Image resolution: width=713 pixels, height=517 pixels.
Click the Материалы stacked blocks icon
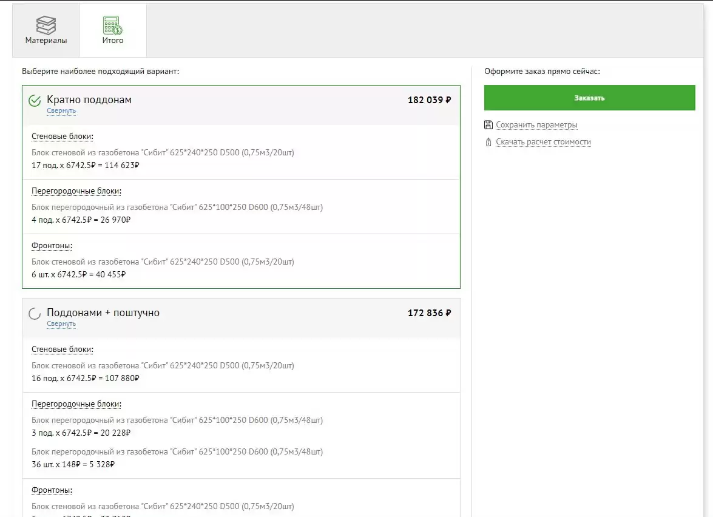pos(46,25)
